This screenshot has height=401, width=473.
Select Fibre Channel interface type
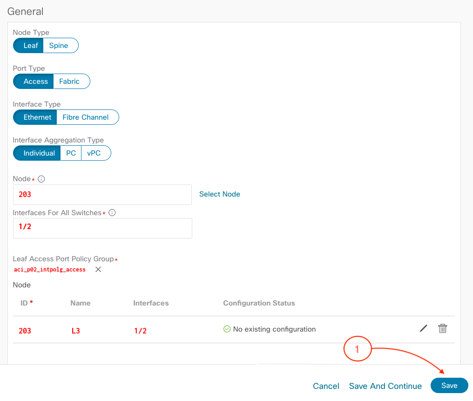tap(88, 117)
